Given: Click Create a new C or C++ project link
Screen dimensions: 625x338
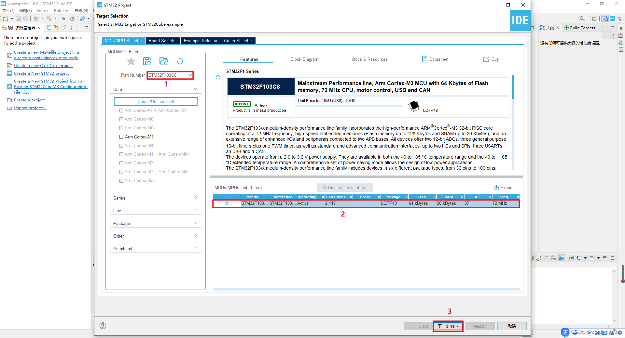Looking at the screenshot, I should point(43,66).
